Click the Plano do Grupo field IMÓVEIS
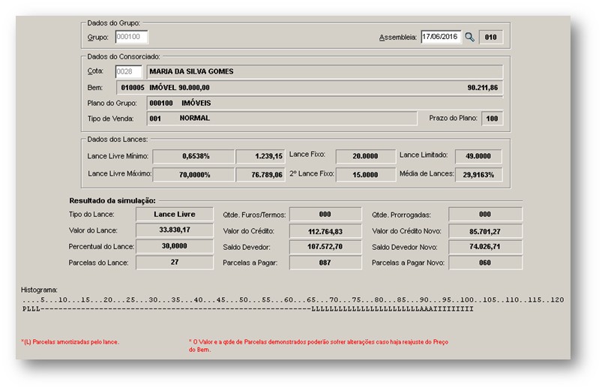The width and height of the screenshot is (602, 391). click(x=325, y=103)
